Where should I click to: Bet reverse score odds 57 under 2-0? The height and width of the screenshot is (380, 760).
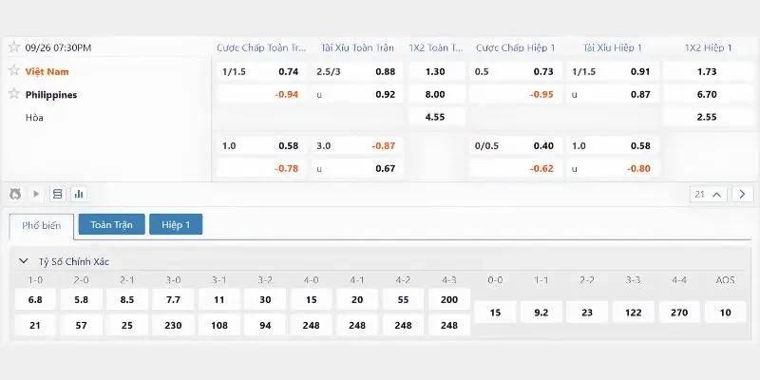[x=82, y=325]
